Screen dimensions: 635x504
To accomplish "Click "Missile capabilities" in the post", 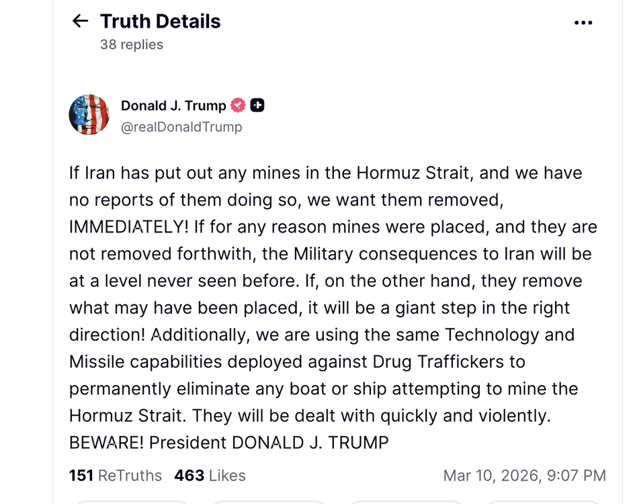I will point(145,362).
